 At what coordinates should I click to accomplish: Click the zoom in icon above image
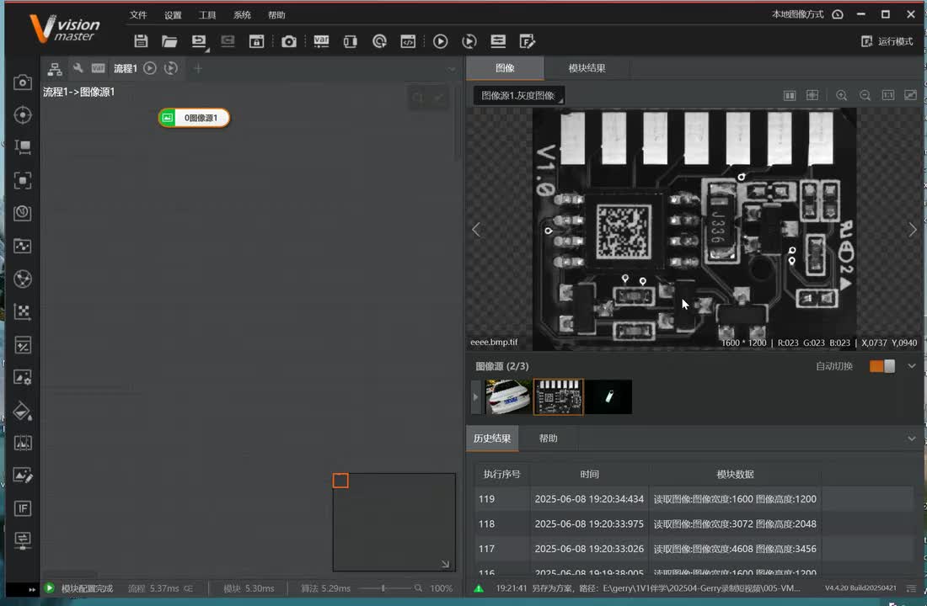(x=841, y=96)
